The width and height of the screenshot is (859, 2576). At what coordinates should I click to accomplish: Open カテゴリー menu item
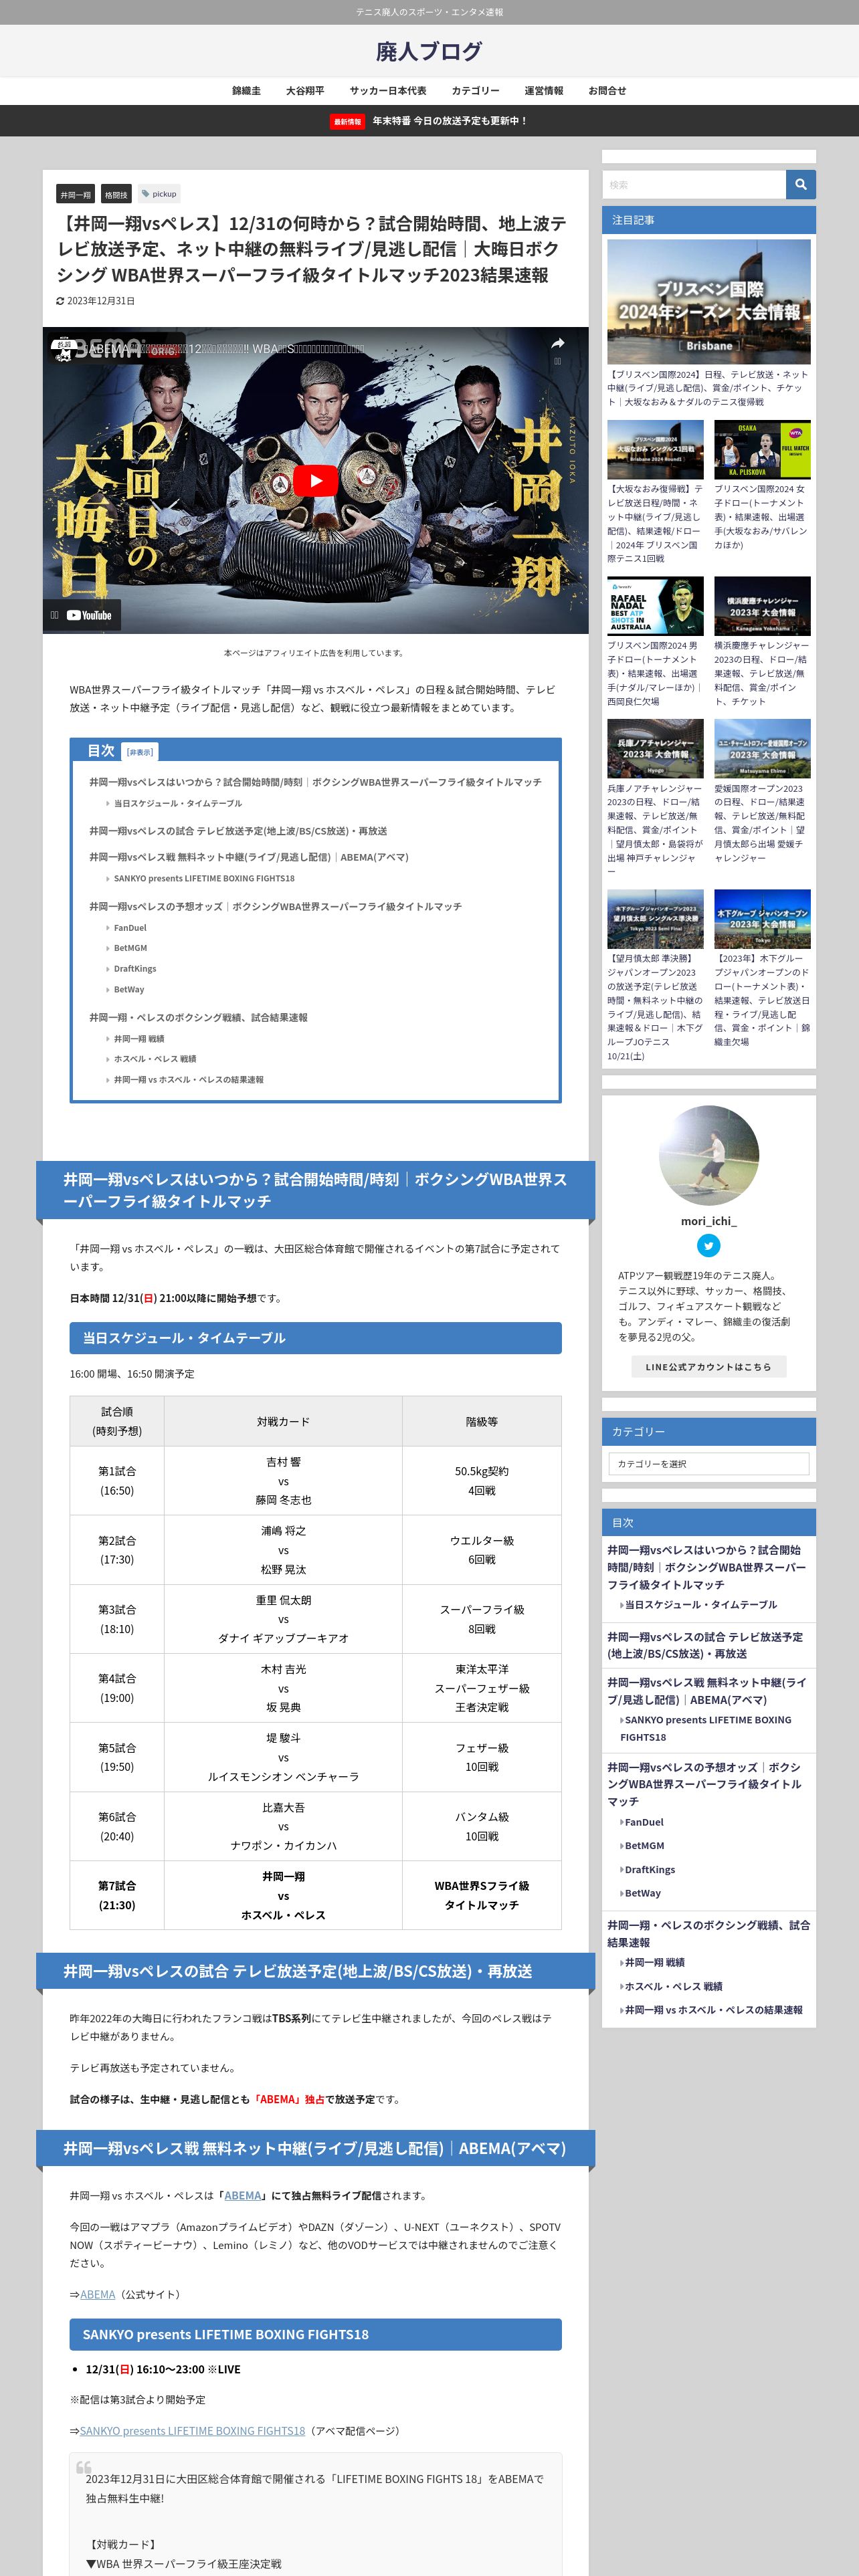[475, 91]
